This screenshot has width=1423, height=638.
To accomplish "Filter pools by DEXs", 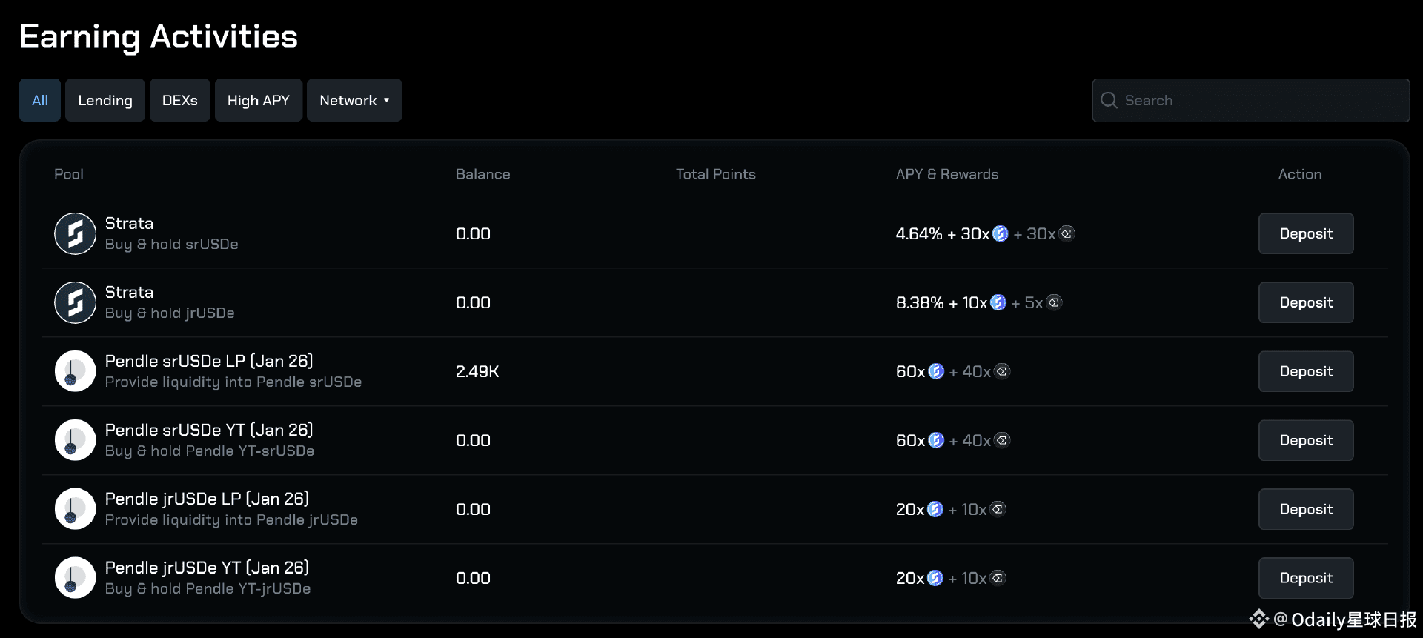I will [180, 100].
